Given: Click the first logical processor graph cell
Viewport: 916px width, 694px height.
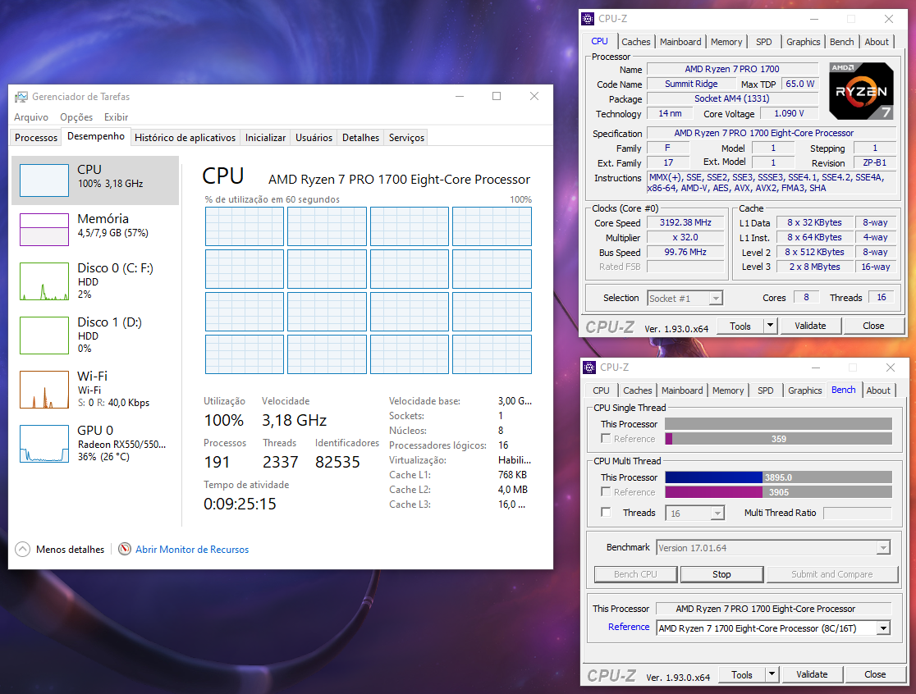Looking at the screenshot, I should click(245, 226).
